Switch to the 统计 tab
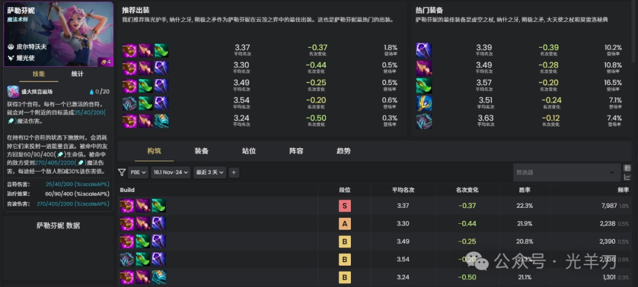 tap(77, 74)
